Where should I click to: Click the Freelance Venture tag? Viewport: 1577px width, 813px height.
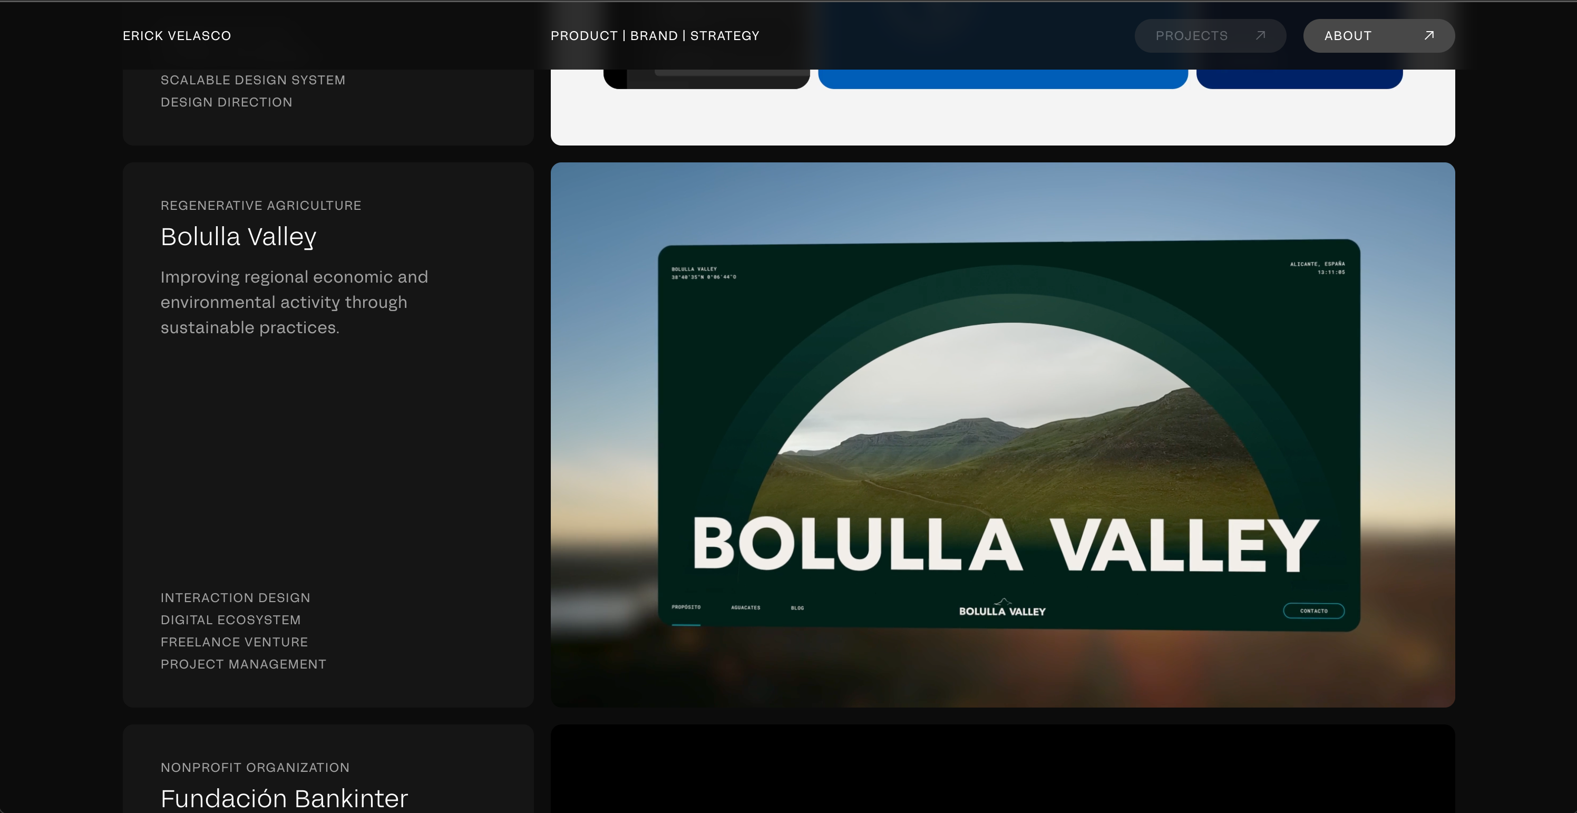pos(234,642)
